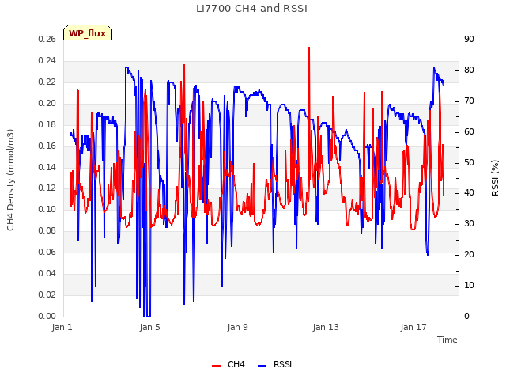Click the 40 right axis value
The image size is (506, 380).
coord(469,193)
